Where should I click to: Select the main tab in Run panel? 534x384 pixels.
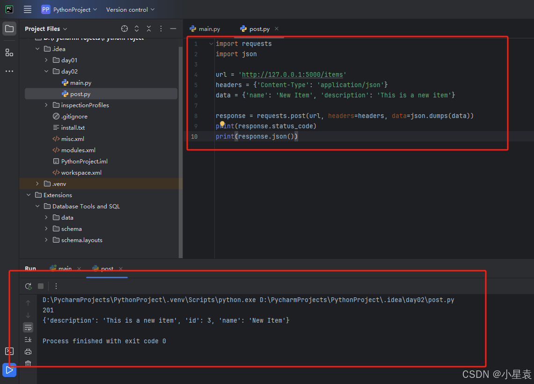[x=65, y=268]
